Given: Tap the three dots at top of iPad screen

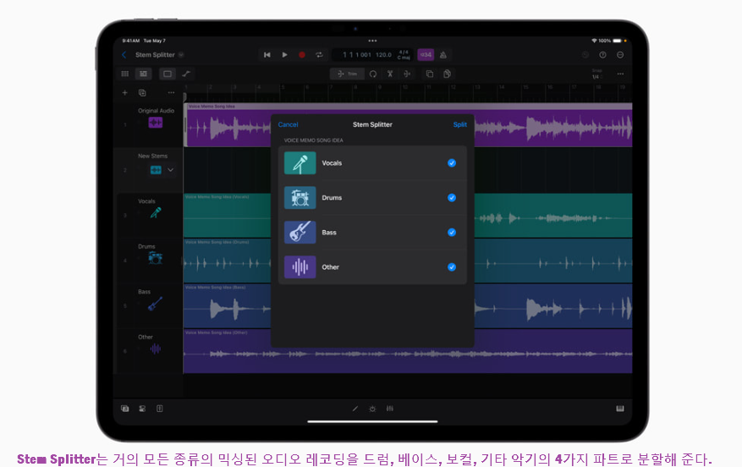Looking at the screenshot, I should [372, 41].
